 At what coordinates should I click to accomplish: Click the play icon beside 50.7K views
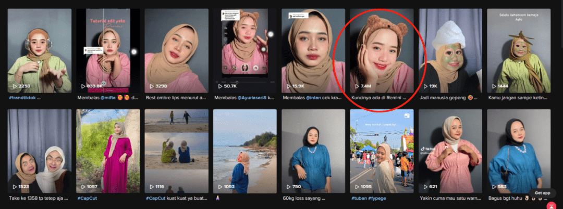pos(220,86)
